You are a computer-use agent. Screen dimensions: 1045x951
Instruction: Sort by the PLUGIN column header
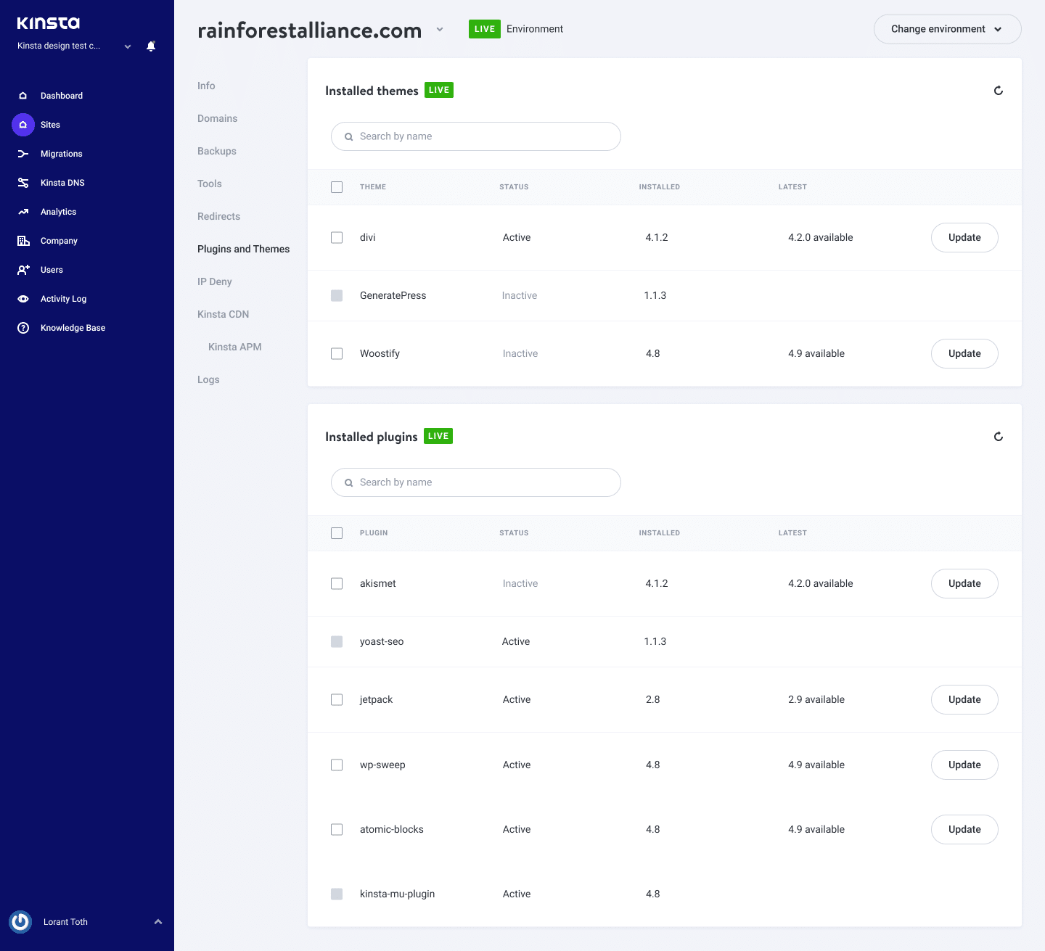coord(374,533)
